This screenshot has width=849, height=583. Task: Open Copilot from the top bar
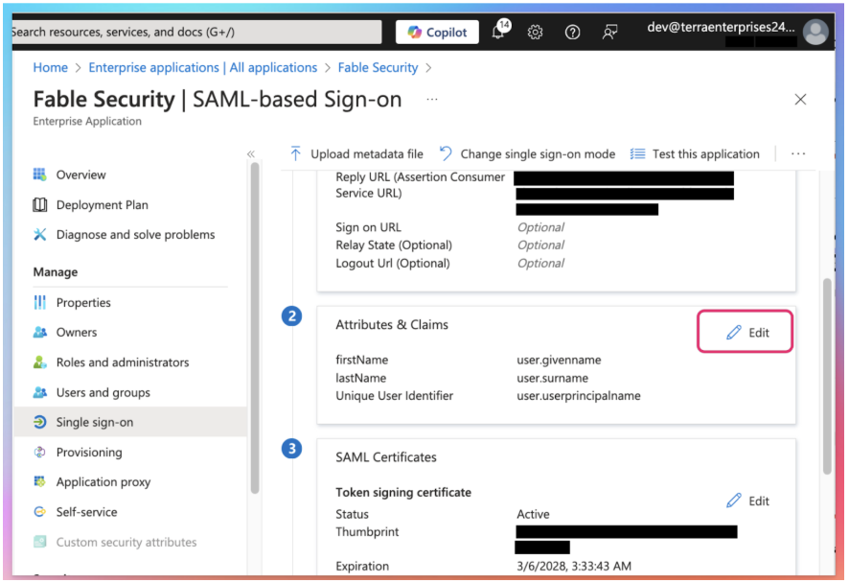437,32
